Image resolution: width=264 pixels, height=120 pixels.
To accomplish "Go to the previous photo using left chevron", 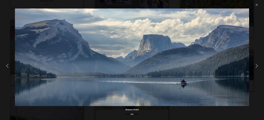I will tap(7, 66).
